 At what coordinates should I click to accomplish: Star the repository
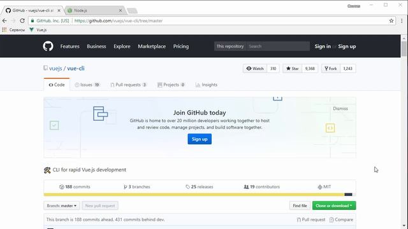(292, 69)
